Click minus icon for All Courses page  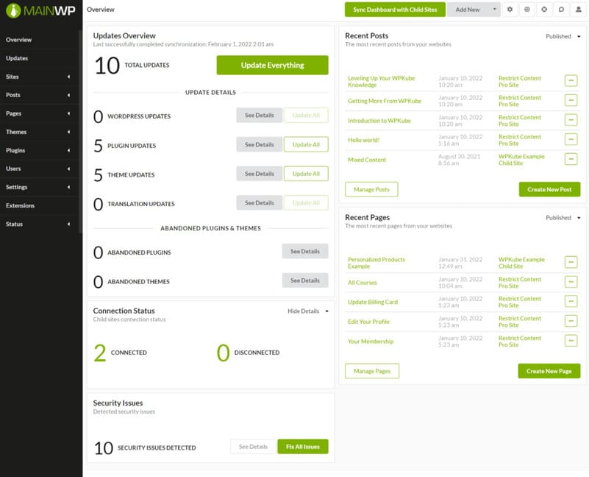(x=571, y=282)
